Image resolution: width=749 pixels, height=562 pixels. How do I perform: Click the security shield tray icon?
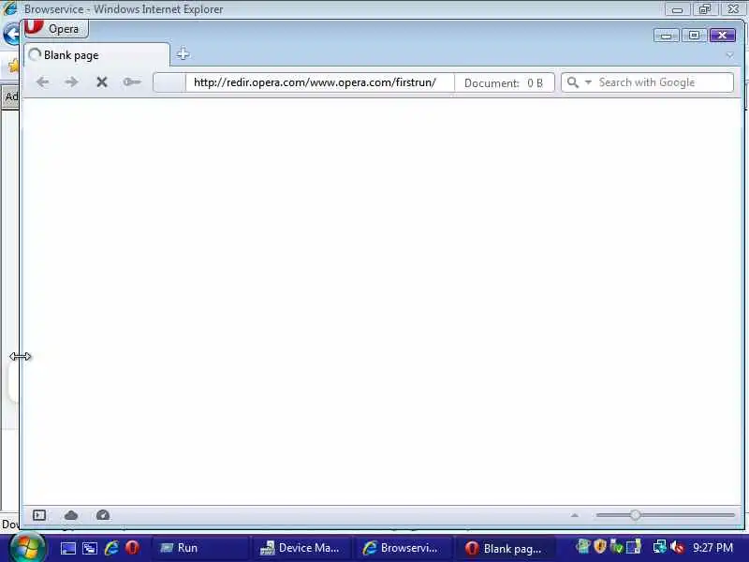pyautogui.click(x=600, y=546)
